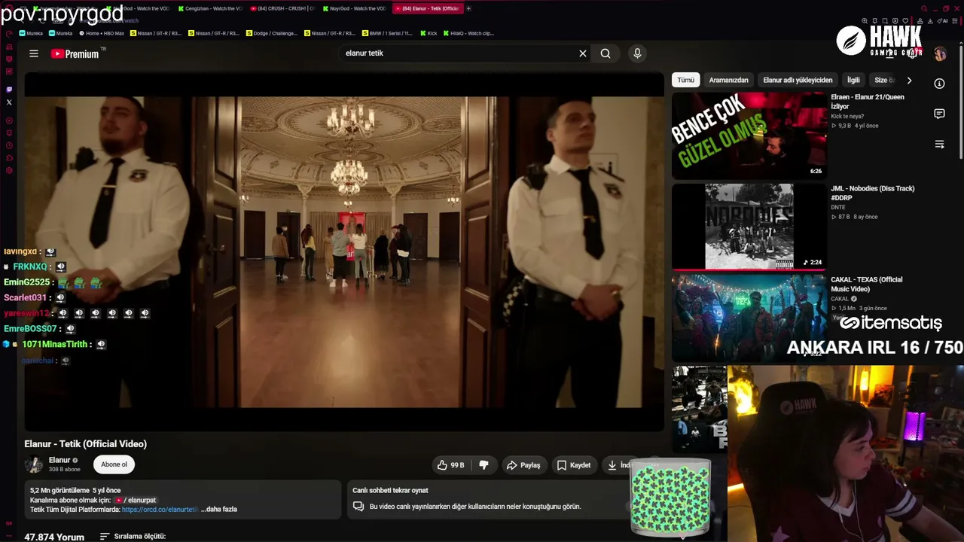964x542 pixels.
Task: Click the 'DNTE' channel name
Action: click(x=838, y=207)
